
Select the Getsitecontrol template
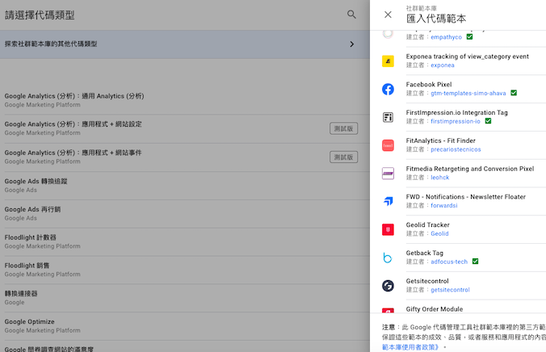point(427,281)
